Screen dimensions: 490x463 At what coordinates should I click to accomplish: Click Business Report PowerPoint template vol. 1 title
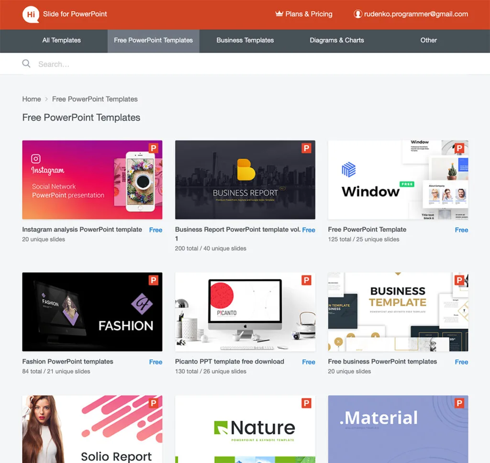coord(237,234)
